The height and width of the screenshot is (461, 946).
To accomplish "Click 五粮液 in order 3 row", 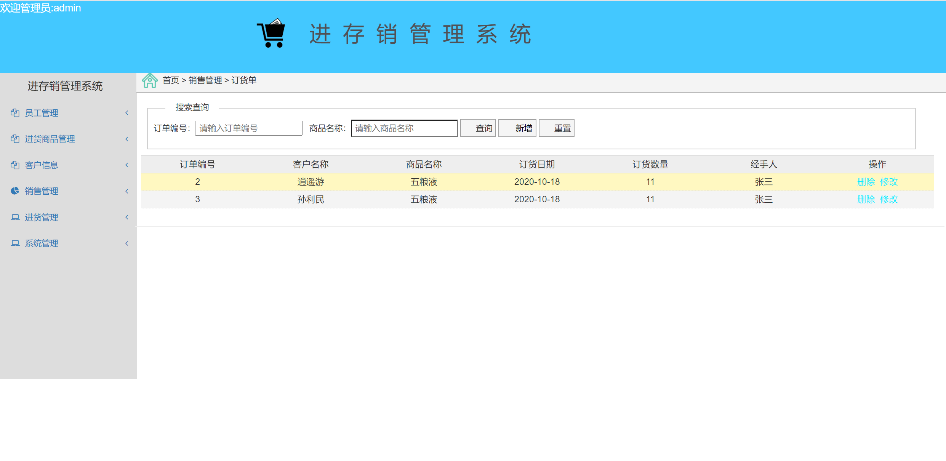I will pyautogui.click(x=424, y=199).
